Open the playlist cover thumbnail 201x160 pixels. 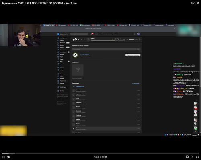pyautogui.click(x=78, y=70)
